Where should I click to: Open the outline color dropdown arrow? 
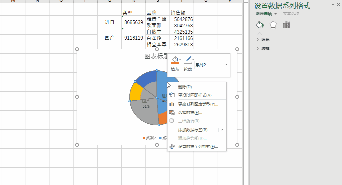(193, 60)
